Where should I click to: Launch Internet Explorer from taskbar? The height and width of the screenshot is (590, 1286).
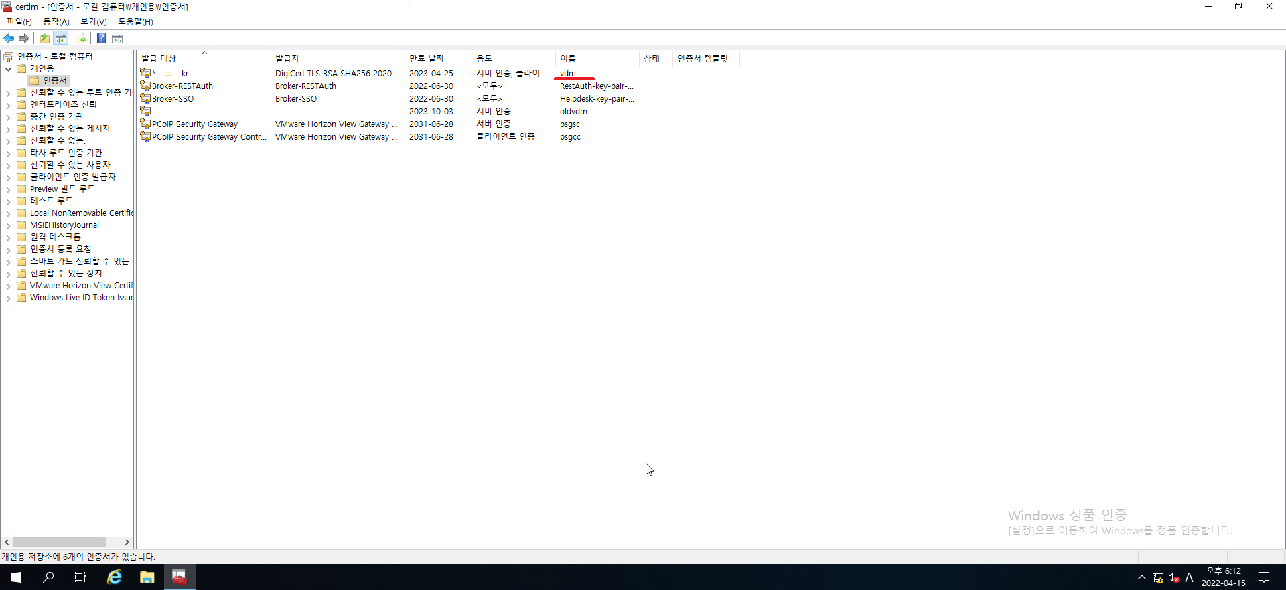pos(115,577)
